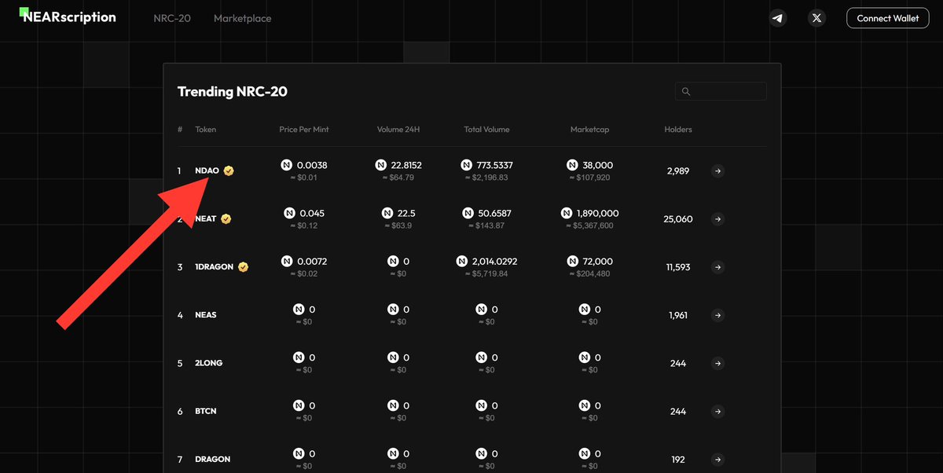Click NDAO 24H volume 22.8152
The width and height of the screenshot is (943, 473).
coord(406,166)
